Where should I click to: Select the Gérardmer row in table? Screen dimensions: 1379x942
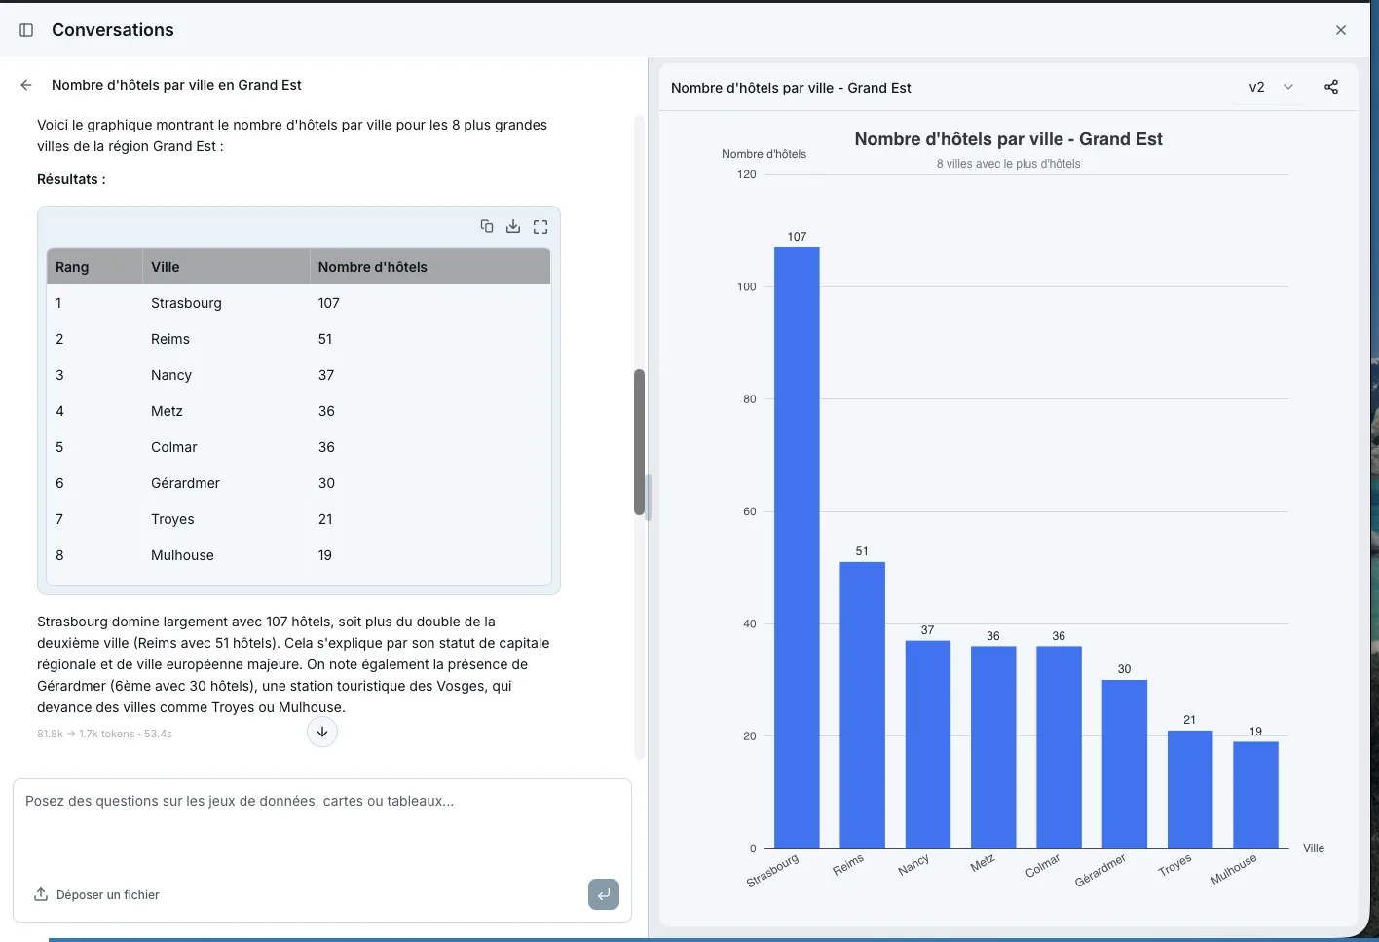pos(298,483)
